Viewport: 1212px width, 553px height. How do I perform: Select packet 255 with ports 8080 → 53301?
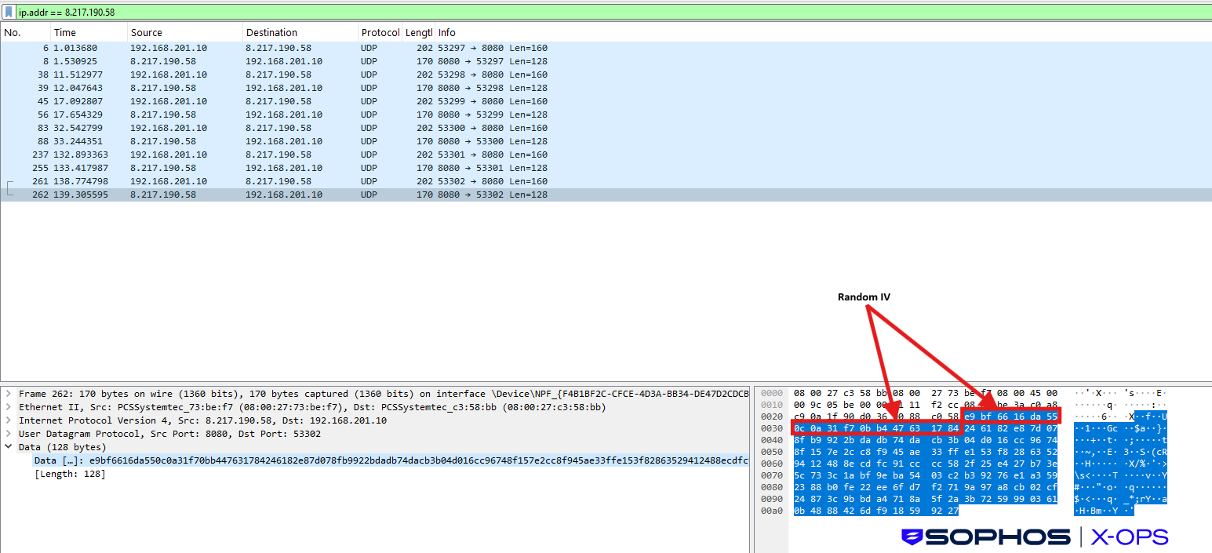tap(606, 168)
